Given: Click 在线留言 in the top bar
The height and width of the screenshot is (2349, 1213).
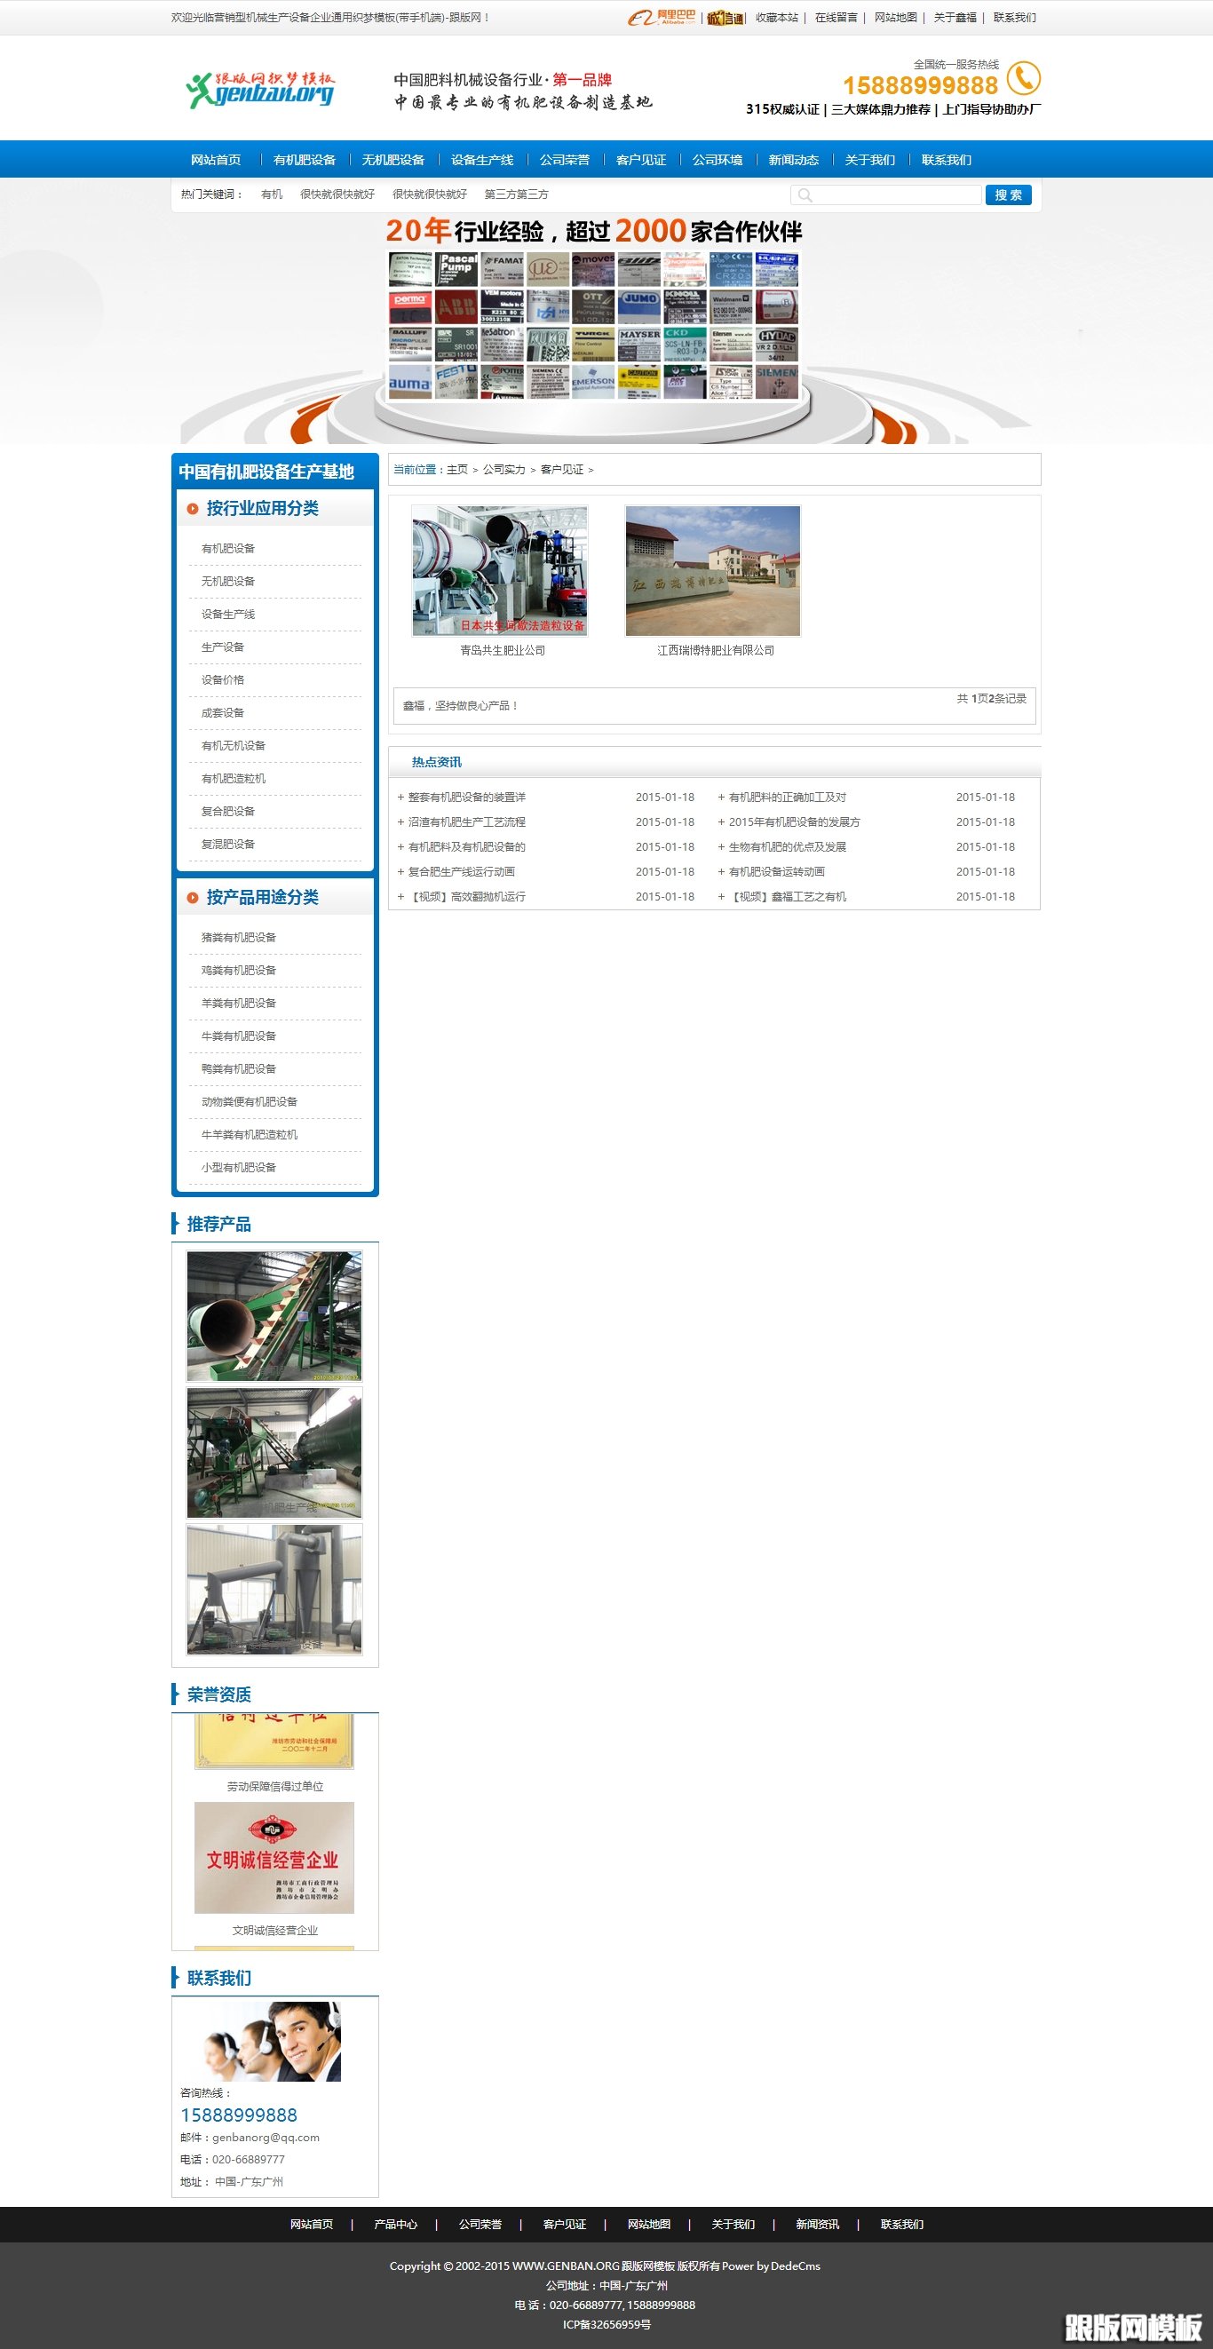Looking at the screenshot, I should (836, 18).
